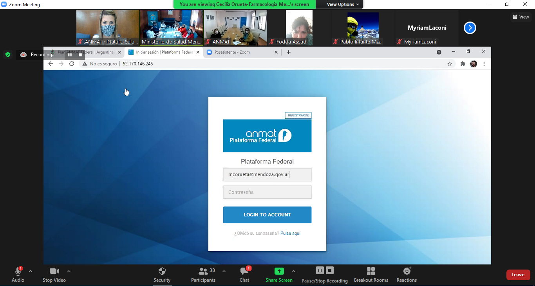This screenshot has height=286, width=535.
Task: Click the No es seguro warning
Action: [x=99, y=63]
